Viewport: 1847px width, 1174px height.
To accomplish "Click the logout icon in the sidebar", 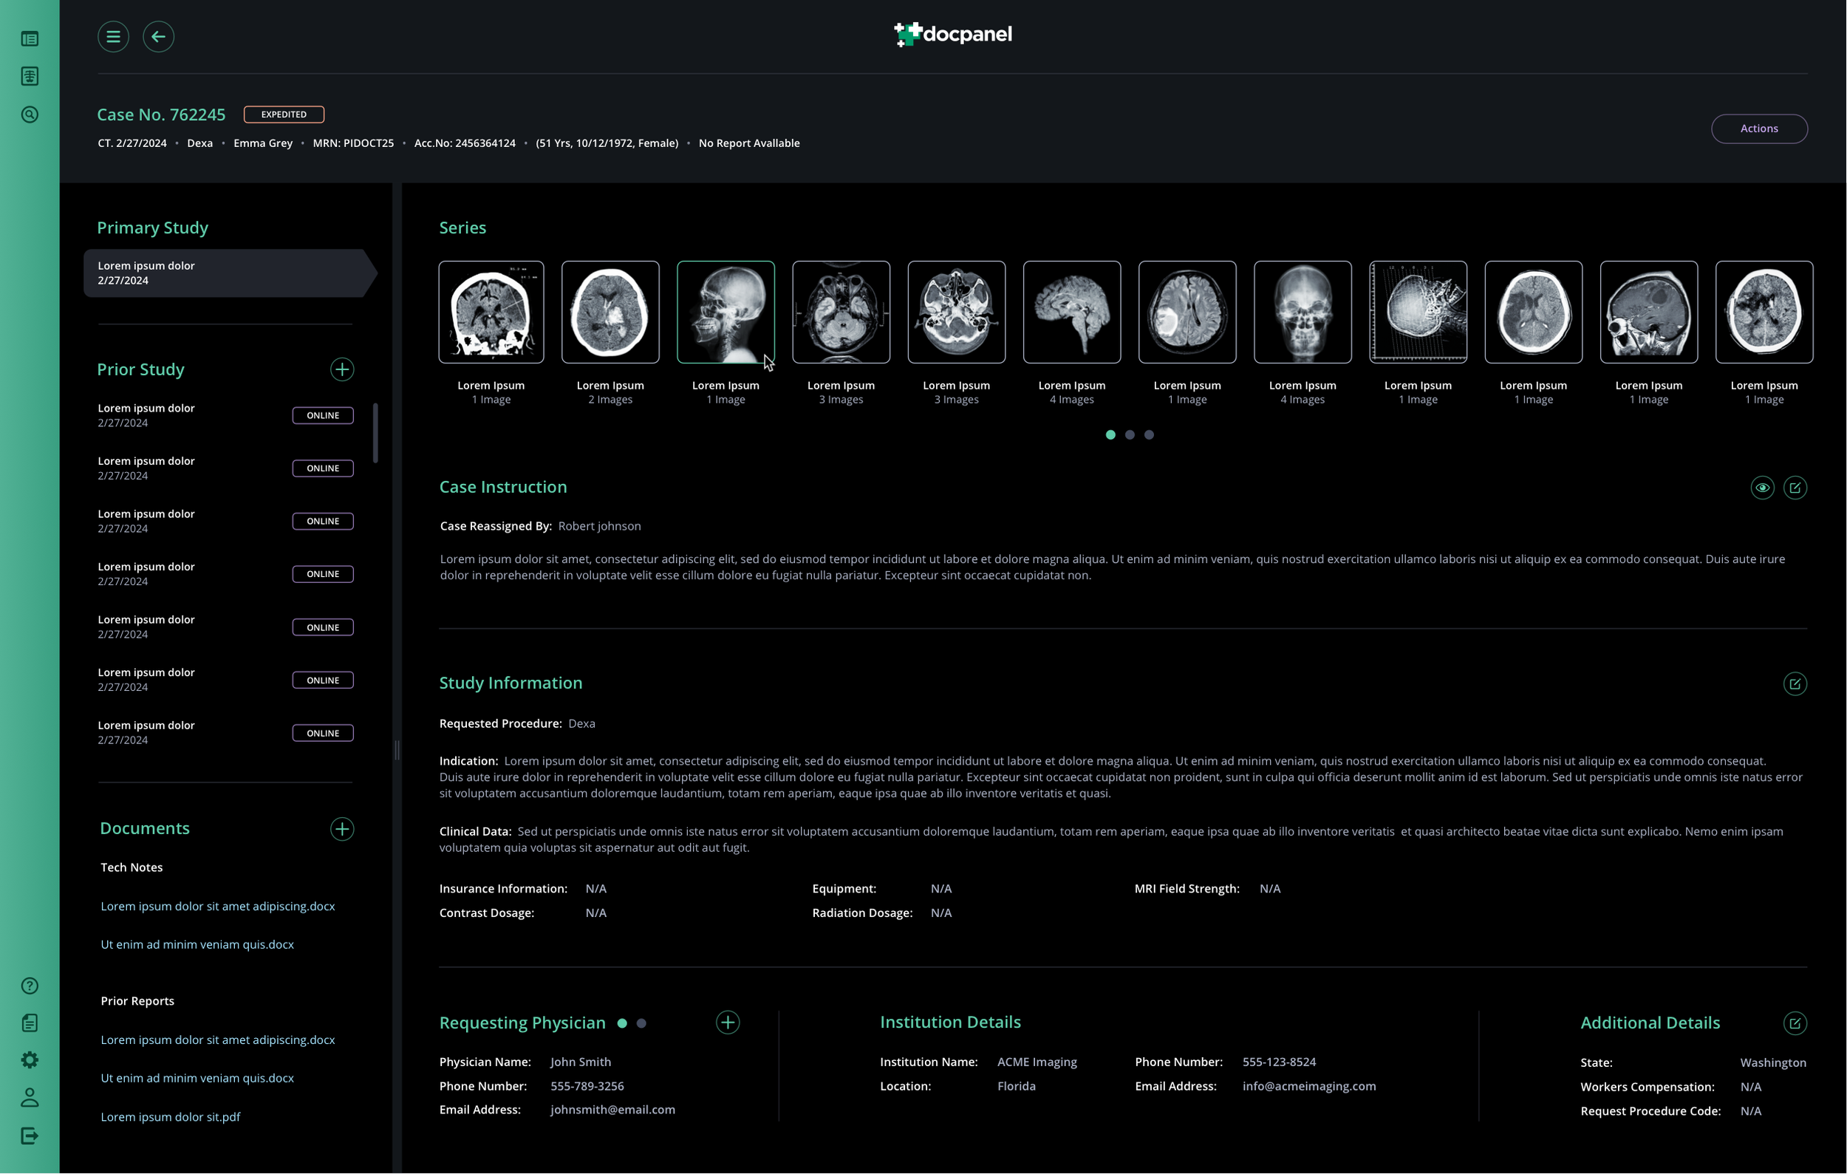I will (x=29, y=1135).
